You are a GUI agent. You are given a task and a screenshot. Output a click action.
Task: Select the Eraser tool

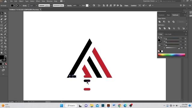click(5, 28)
